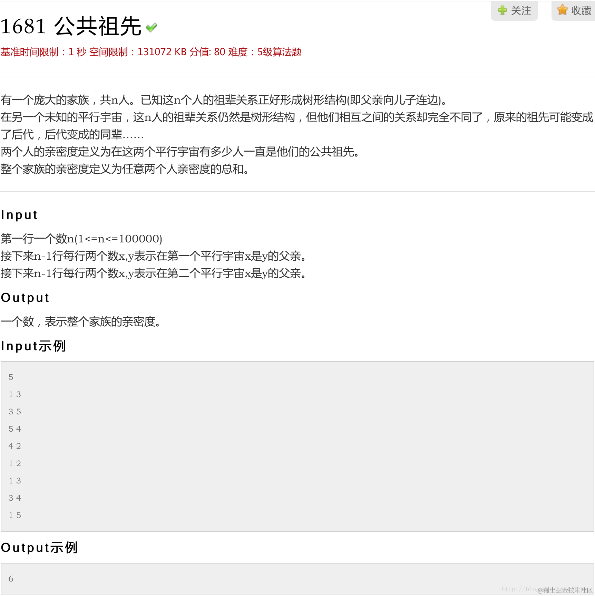
Task: Click the line mentioning 第一个平行宇宙x是y的父亲
Action: click(154, 256)
